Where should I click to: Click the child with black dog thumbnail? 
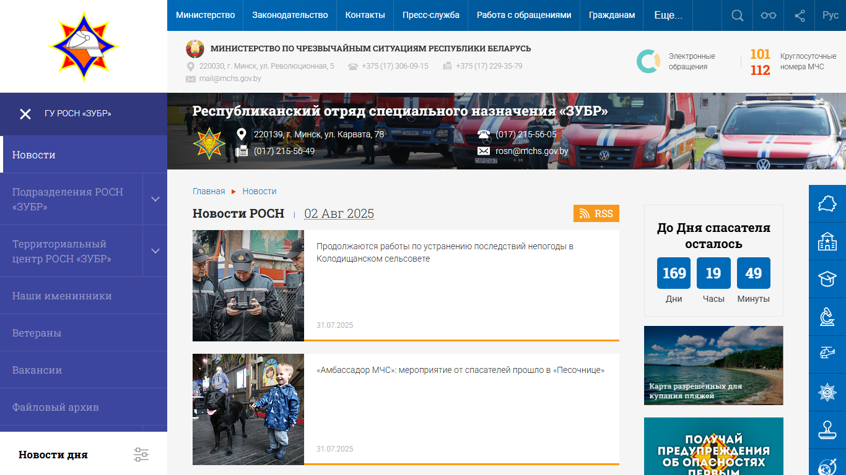click(248, 409)
